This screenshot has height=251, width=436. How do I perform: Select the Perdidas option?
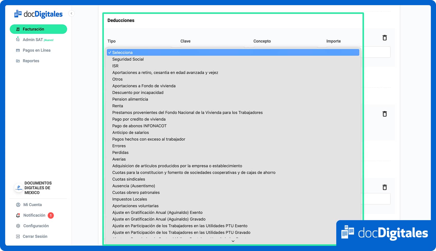[x=233, y=153]
